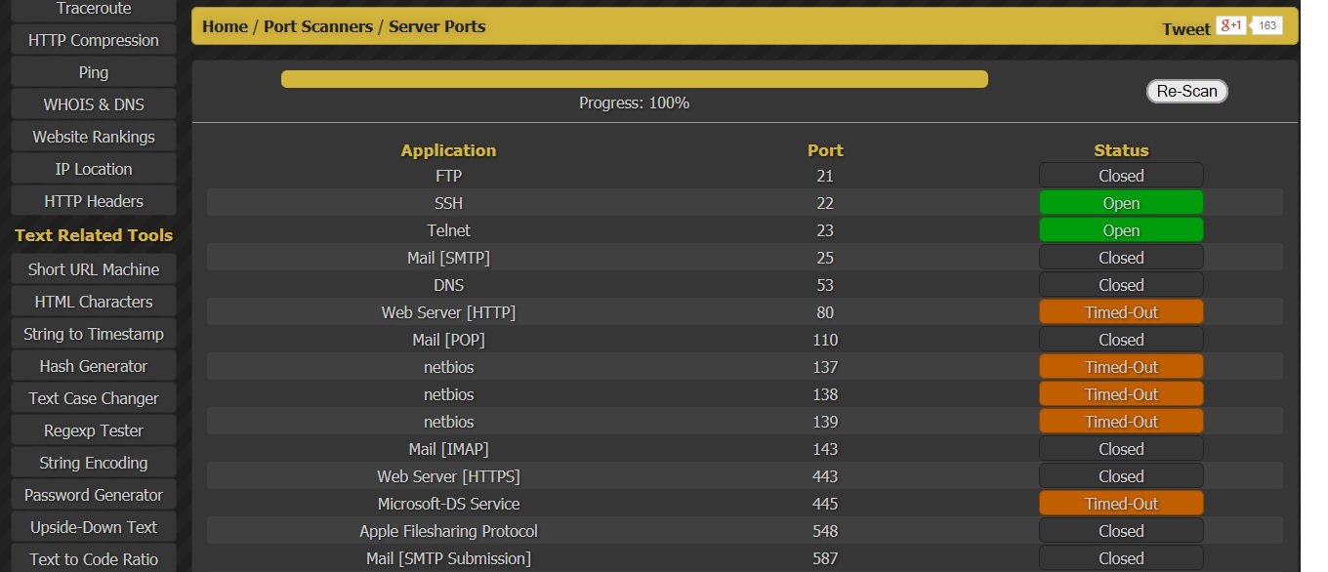Click the scan progress bar
The height and width of the screenshot is (572, 1328).
point(634,79)
